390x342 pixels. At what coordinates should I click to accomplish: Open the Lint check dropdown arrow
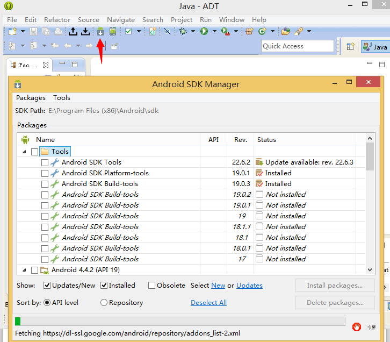coord(139,31)
